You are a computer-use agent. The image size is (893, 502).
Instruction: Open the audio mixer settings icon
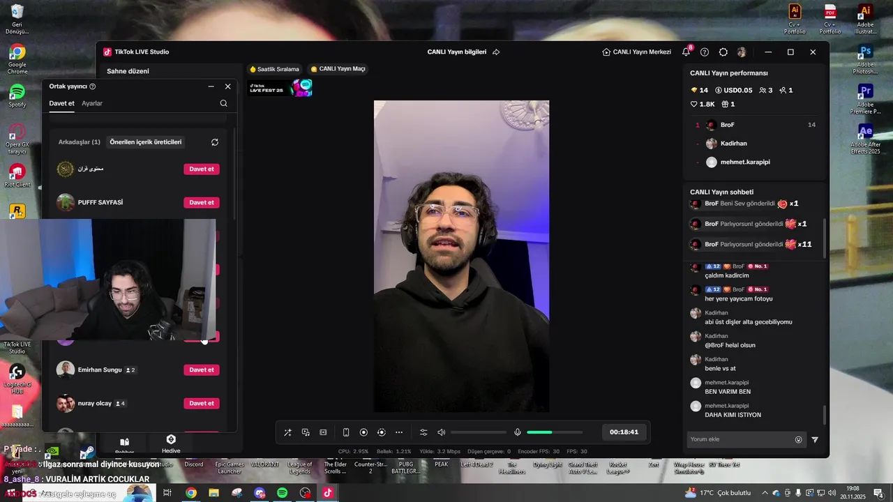point(423,432)
